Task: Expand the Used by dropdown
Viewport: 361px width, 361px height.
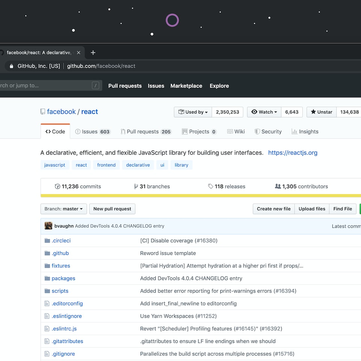Action: click(x=193, y=112)
